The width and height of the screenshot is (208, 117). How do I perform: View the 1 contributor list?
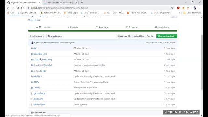(162, 27)
